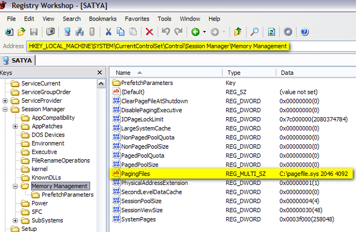The height and width of the screenshot is (232, 356).
Task: Click the gray Forward arrow button
Action: tap(215, 32)
